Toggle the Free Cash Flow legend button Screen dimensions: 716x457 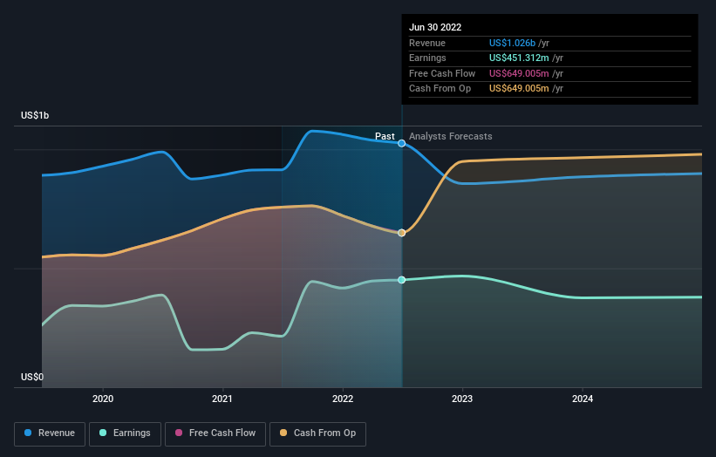click(215, 433)
